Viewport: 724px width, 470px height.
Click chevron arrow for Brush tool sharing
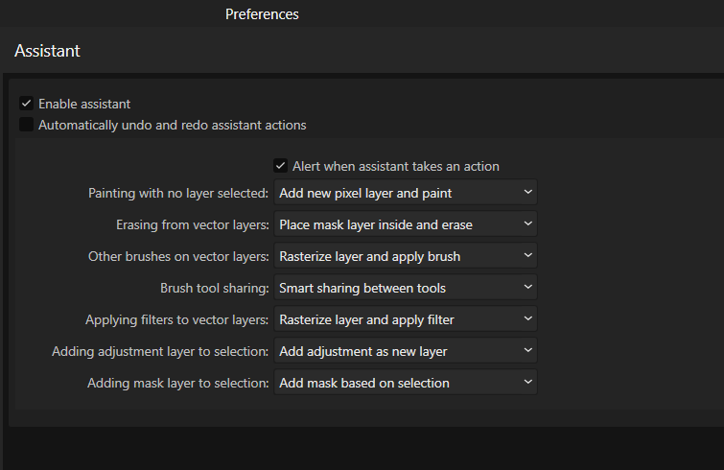(x=527, y=287)
